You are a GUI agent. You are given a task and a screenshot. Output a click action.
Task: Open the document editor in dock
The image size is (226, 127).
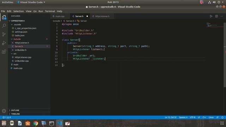click(x=20, y=123)
